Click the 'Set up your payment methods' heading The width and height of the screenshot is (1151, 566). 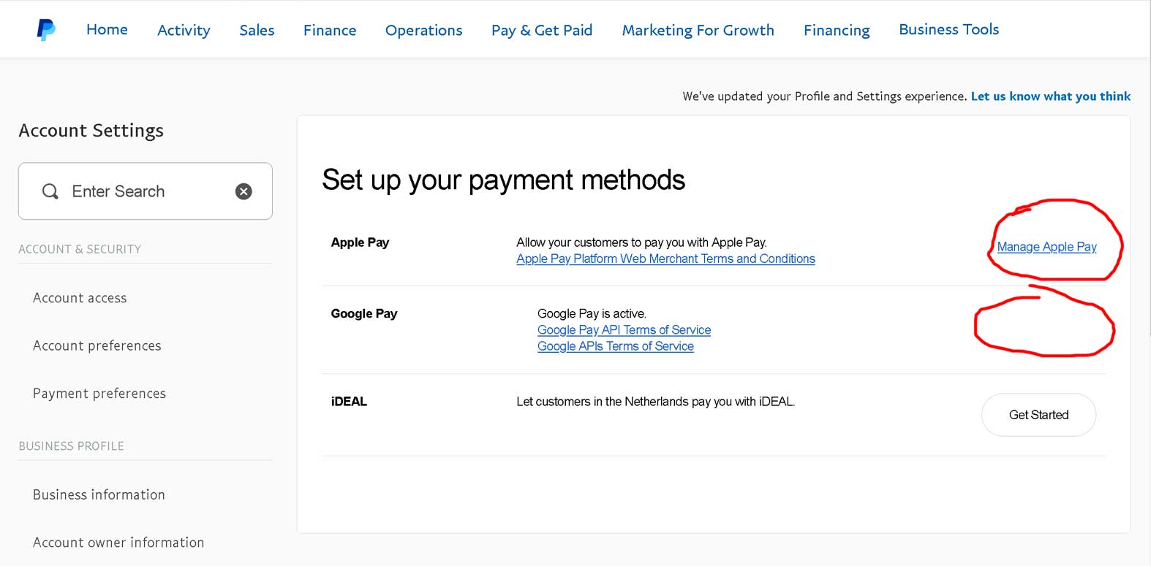pos(504,180)
